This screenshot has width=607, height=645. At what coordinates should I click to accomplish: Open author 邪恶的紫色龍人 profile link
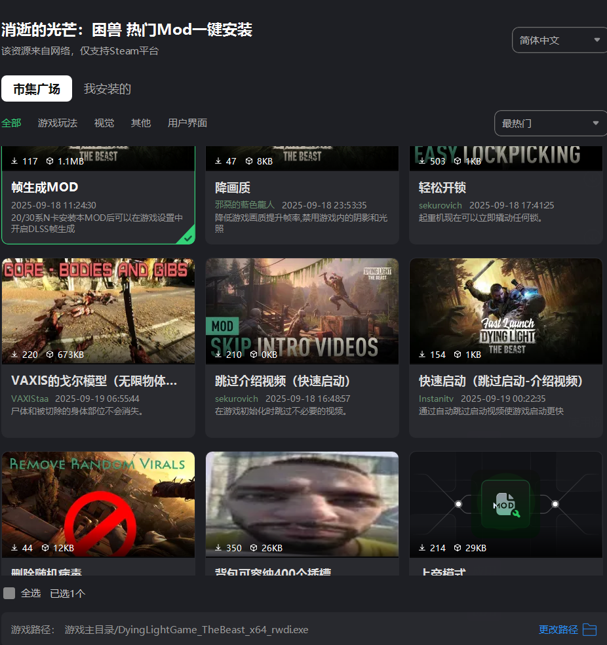click(x=245, y=205)
